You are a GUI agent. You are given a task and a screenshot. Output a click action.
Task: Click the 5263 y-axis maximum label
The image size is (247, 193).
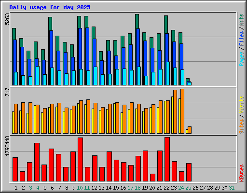click(7, 19)
